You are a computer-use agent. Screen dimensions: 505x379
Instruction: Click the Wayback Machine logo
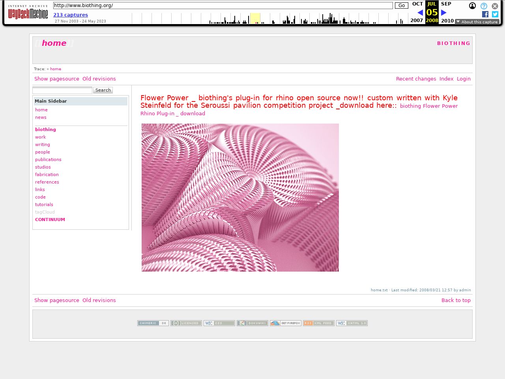(28, 13)
